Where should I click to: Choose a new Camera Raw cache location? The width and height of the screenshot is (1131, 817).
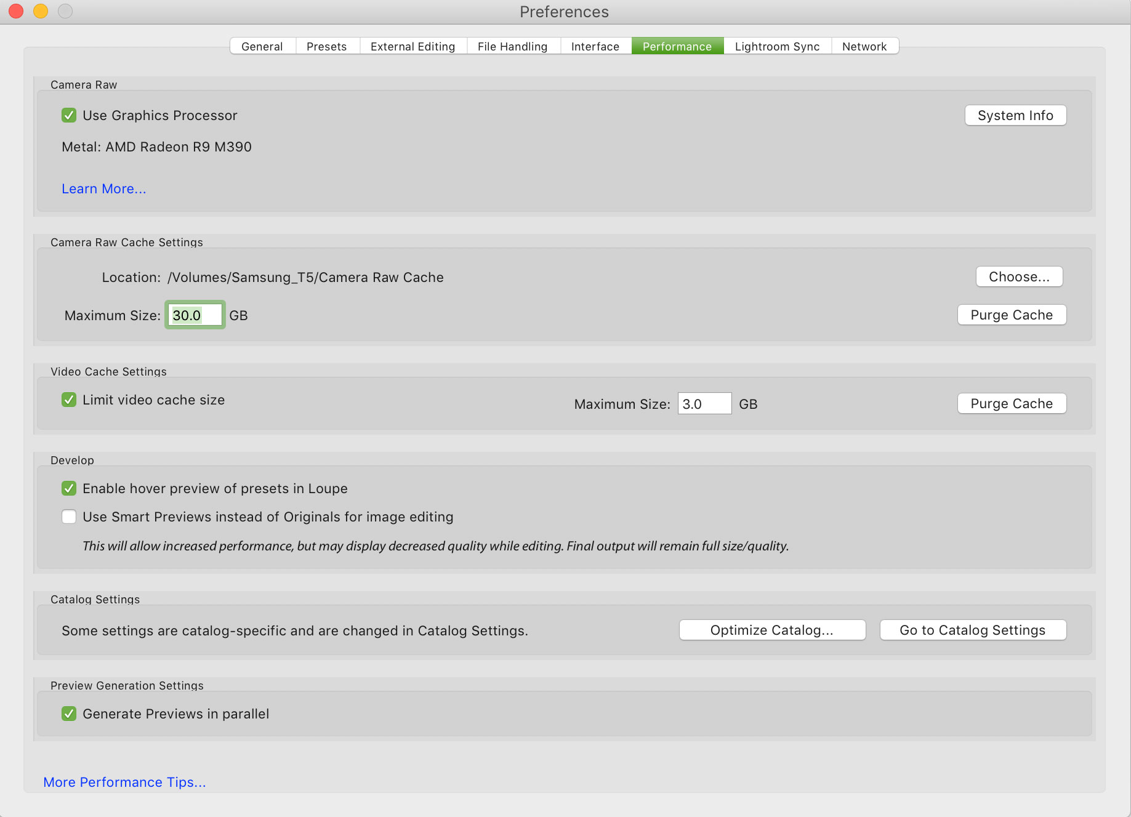pos(1019,276)
